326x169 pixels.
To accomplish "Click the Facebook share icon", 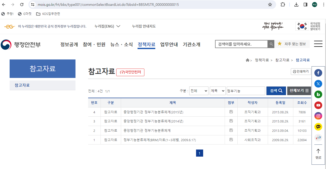I will (318, 73).
